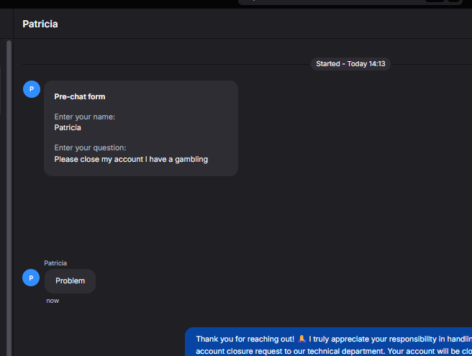Click the 'Enter your name:' label
Screen dimensions: 472x356
85,117
